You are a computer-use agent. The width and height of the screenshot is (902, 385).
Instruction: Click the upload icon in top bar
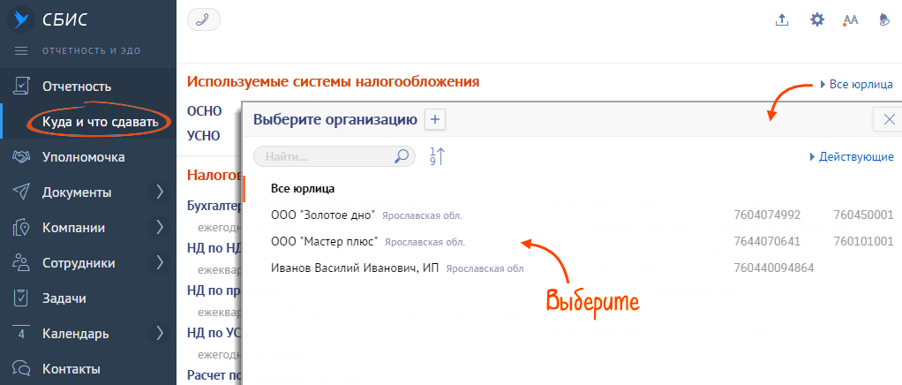(x=781, y=19)
